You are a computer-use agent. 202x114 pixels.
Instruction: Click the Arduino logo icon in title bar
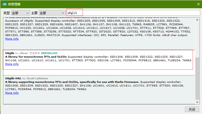[x=5, y=4]
